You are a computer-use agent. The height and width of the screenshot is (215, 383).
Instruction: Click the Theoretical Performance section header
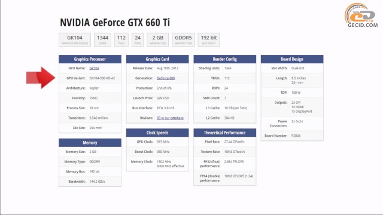[x=225, y=133]
